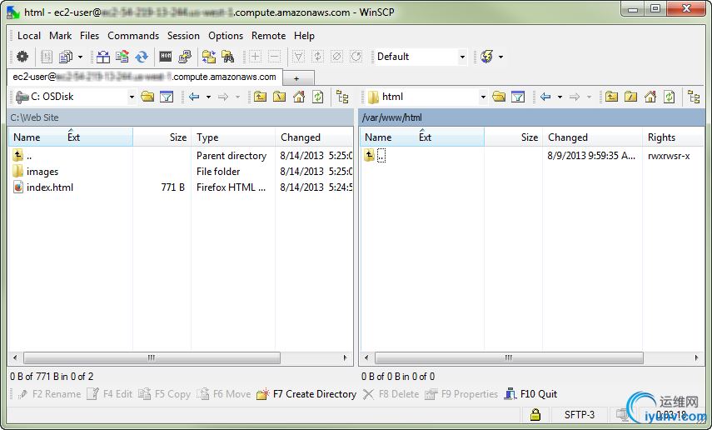
Task: Open the Files menu
Action: tap(89, 36)
